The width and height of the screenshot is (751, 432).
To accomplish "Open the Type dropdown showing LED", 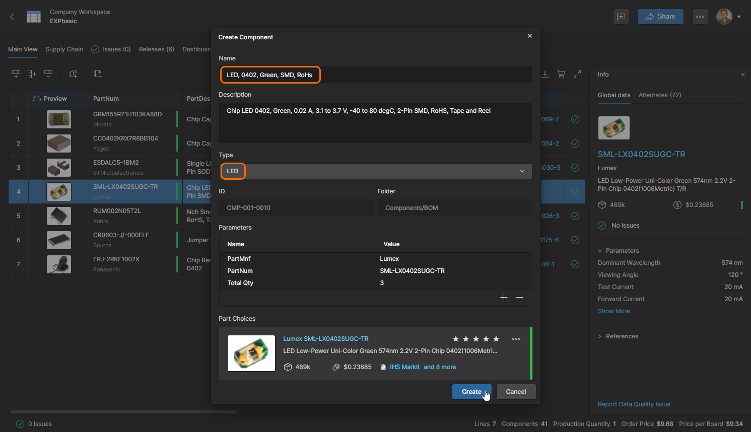I will click(375, 171).
